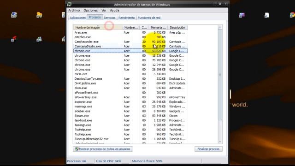This screenshot has width=295, height=166.
Task: Switch to the Aplicaciones tab
Action: pos(78,18)
